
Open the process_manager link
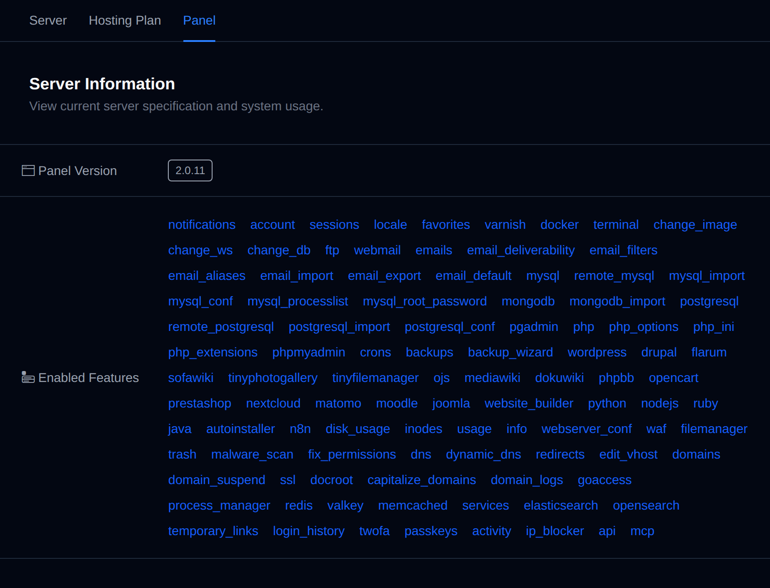click(x=219, y=505)
